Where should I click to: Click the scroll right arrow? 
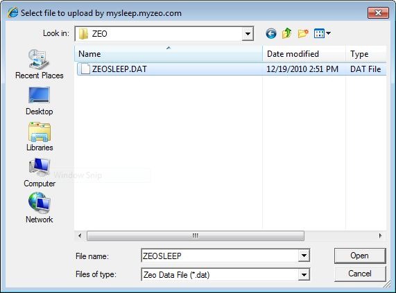coord(380,236)
